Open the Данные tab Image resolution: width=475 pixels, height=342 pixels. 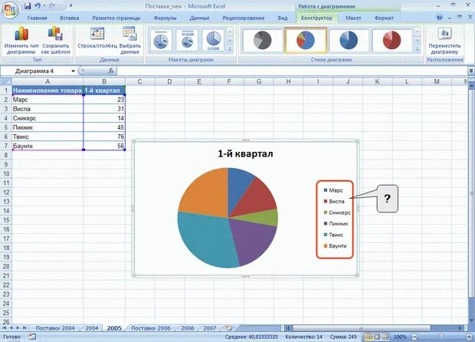click(x=199, y=18)
